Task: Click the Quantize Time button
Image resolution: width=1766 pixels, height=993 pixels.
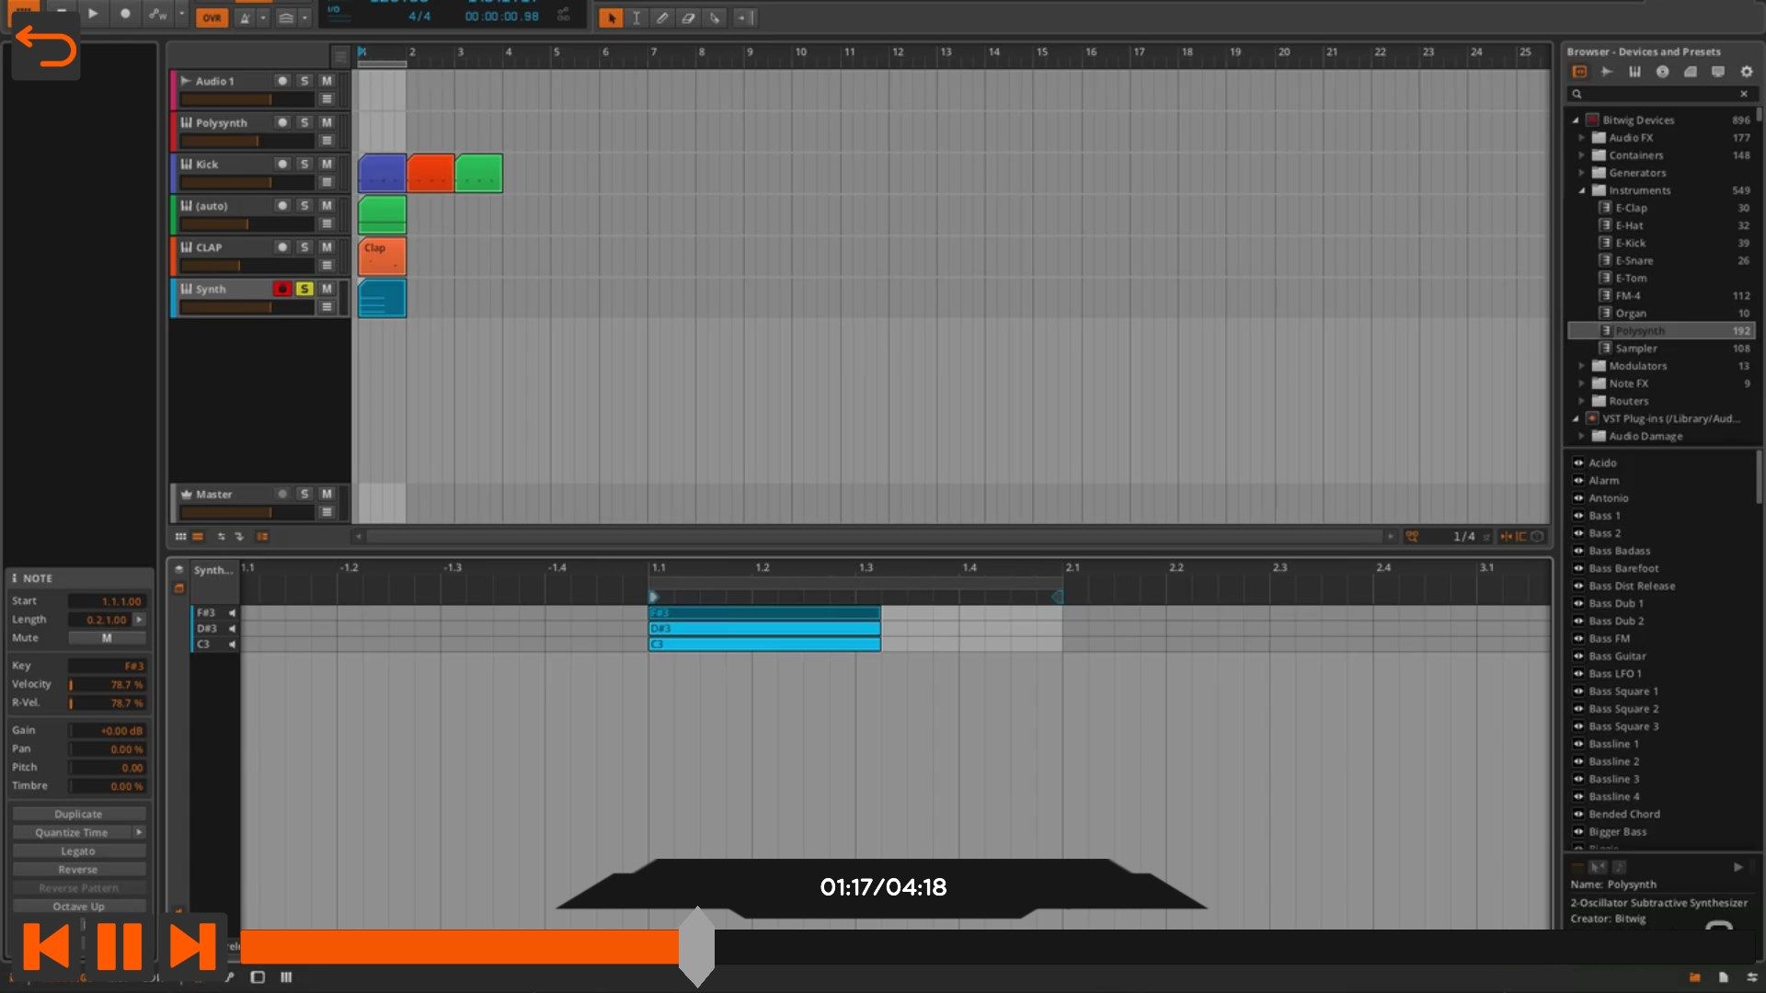Action: click(x=71, y=833)
